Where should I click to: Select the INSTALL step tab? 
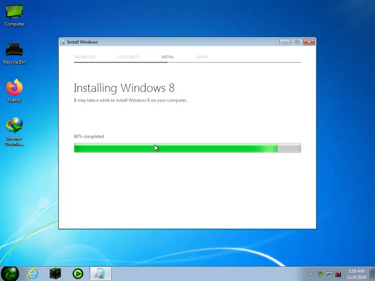(168, 57)
